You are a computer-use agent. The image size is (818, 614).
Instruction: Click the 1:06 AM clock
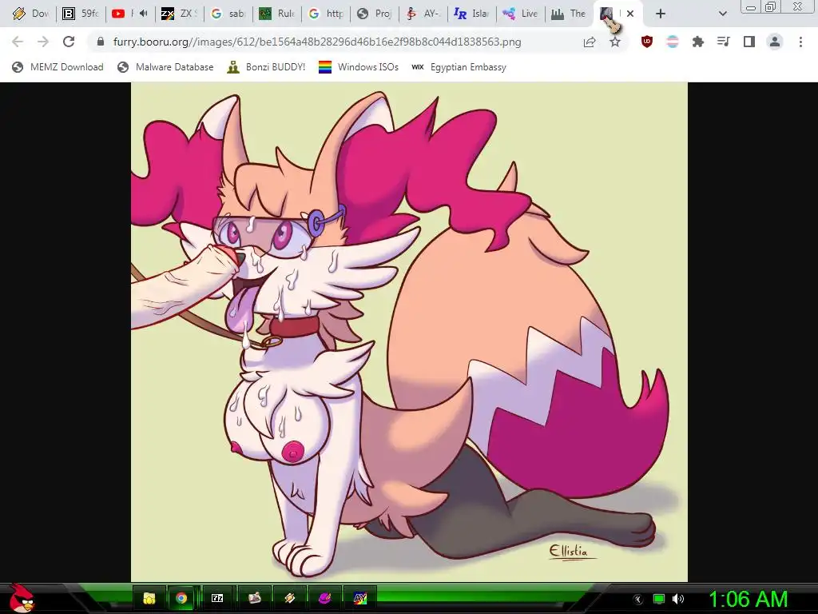pos(748,599)
